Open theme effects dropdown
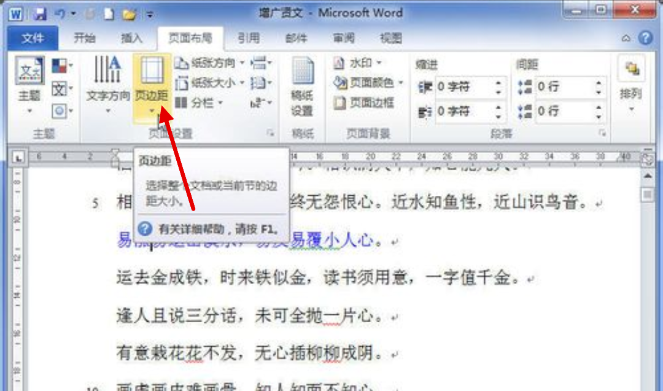The image size is (663, 391). [x=62, y=110]
